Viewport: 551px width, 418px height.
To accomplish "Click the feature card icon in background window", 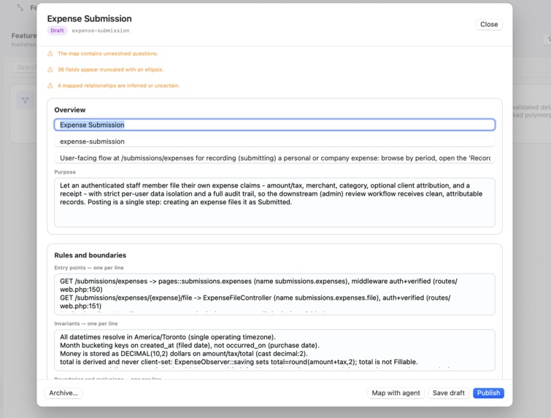I will 26,100.
